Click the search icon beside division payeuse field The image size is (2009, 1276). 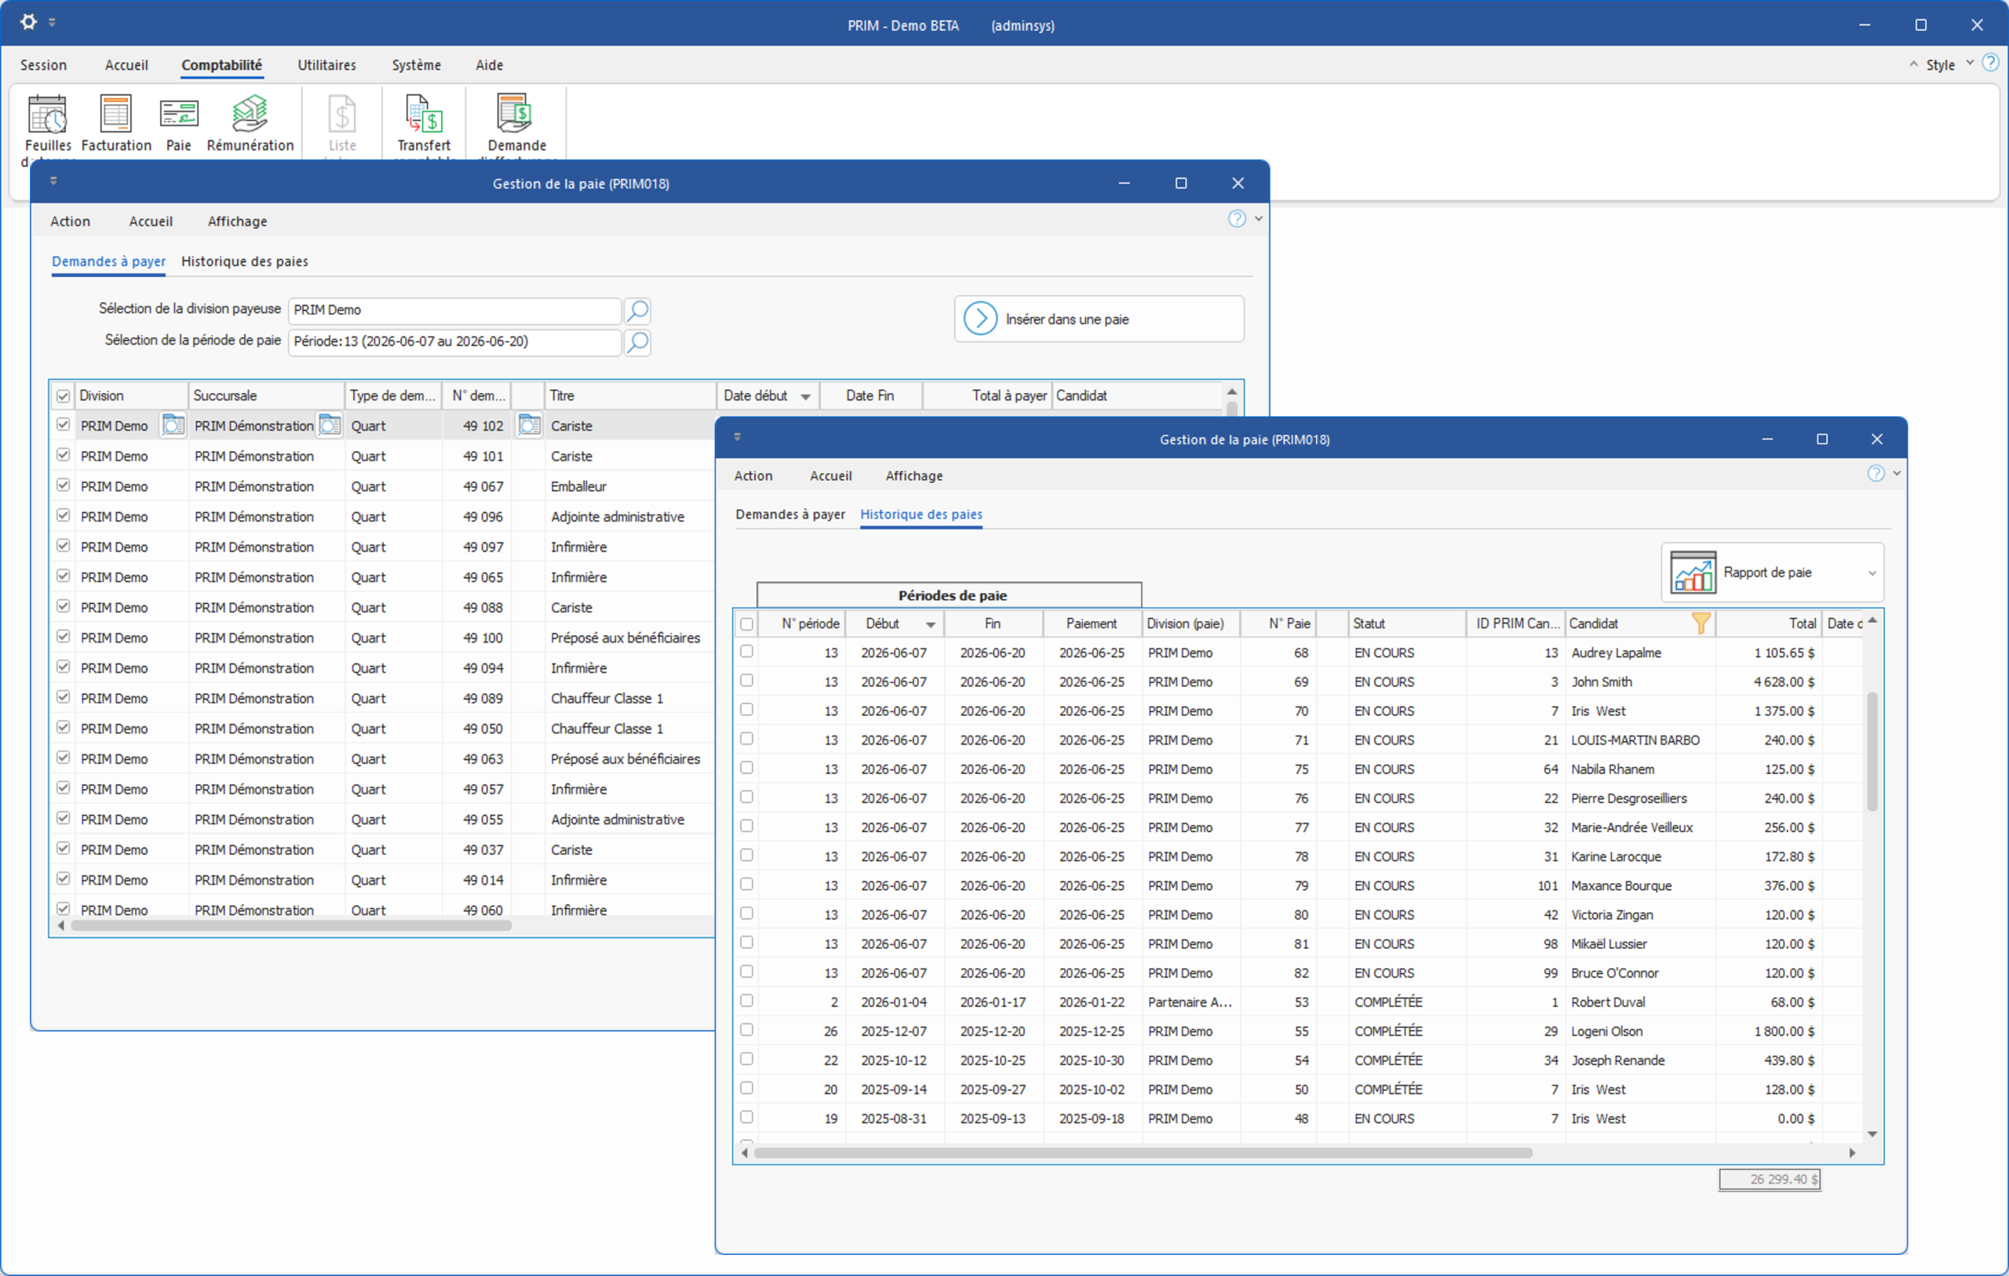[637, 311]
